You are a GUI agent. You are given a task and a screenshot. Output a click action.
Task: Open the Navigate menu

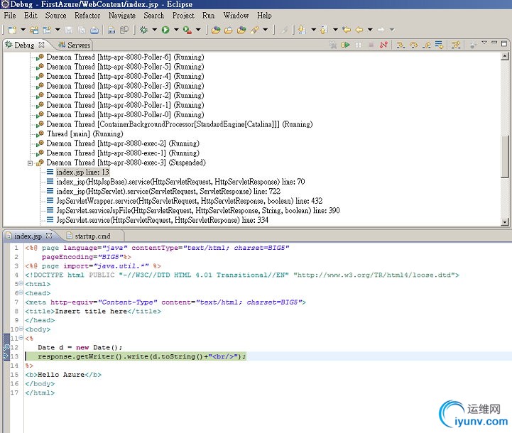121,15
